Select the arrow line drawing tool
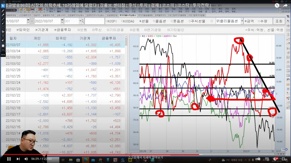Image resolution: width=291 pixels, height=163 pixels. (3, 23)
